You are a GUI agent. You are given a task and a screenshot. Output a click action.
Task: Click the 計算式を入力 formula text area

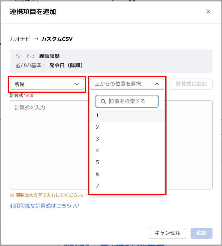coord(47,133)
